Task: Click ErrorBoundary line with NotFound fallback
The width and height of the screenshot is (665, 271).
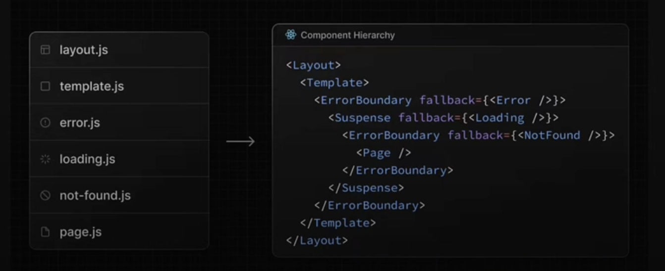Action: (x=479, y=135)
